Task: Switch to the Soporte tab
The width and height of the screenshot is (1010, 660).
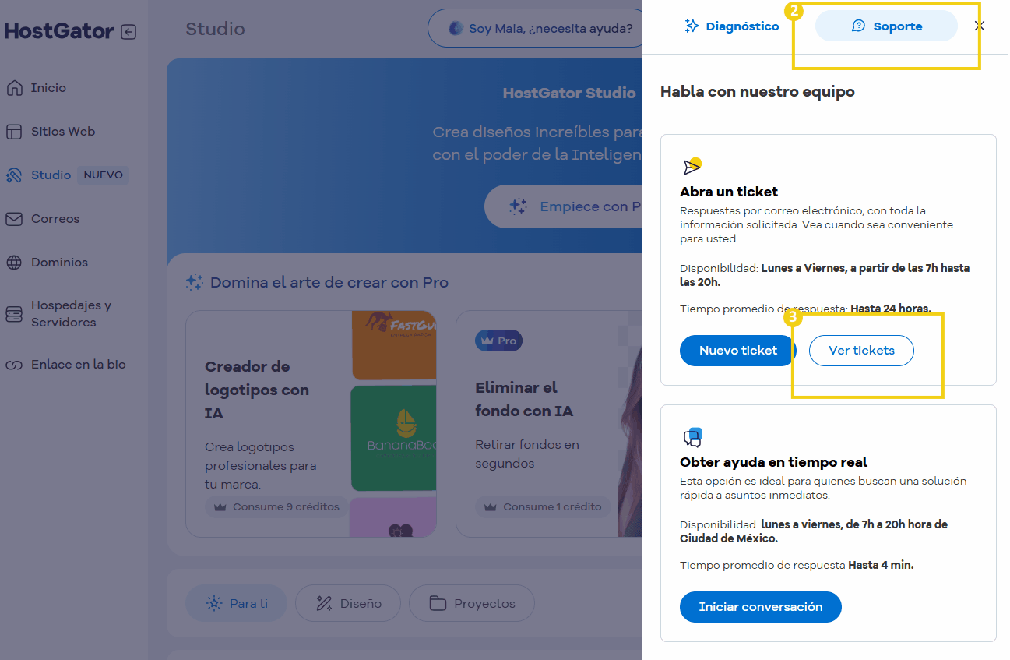Action: [886, 26]
